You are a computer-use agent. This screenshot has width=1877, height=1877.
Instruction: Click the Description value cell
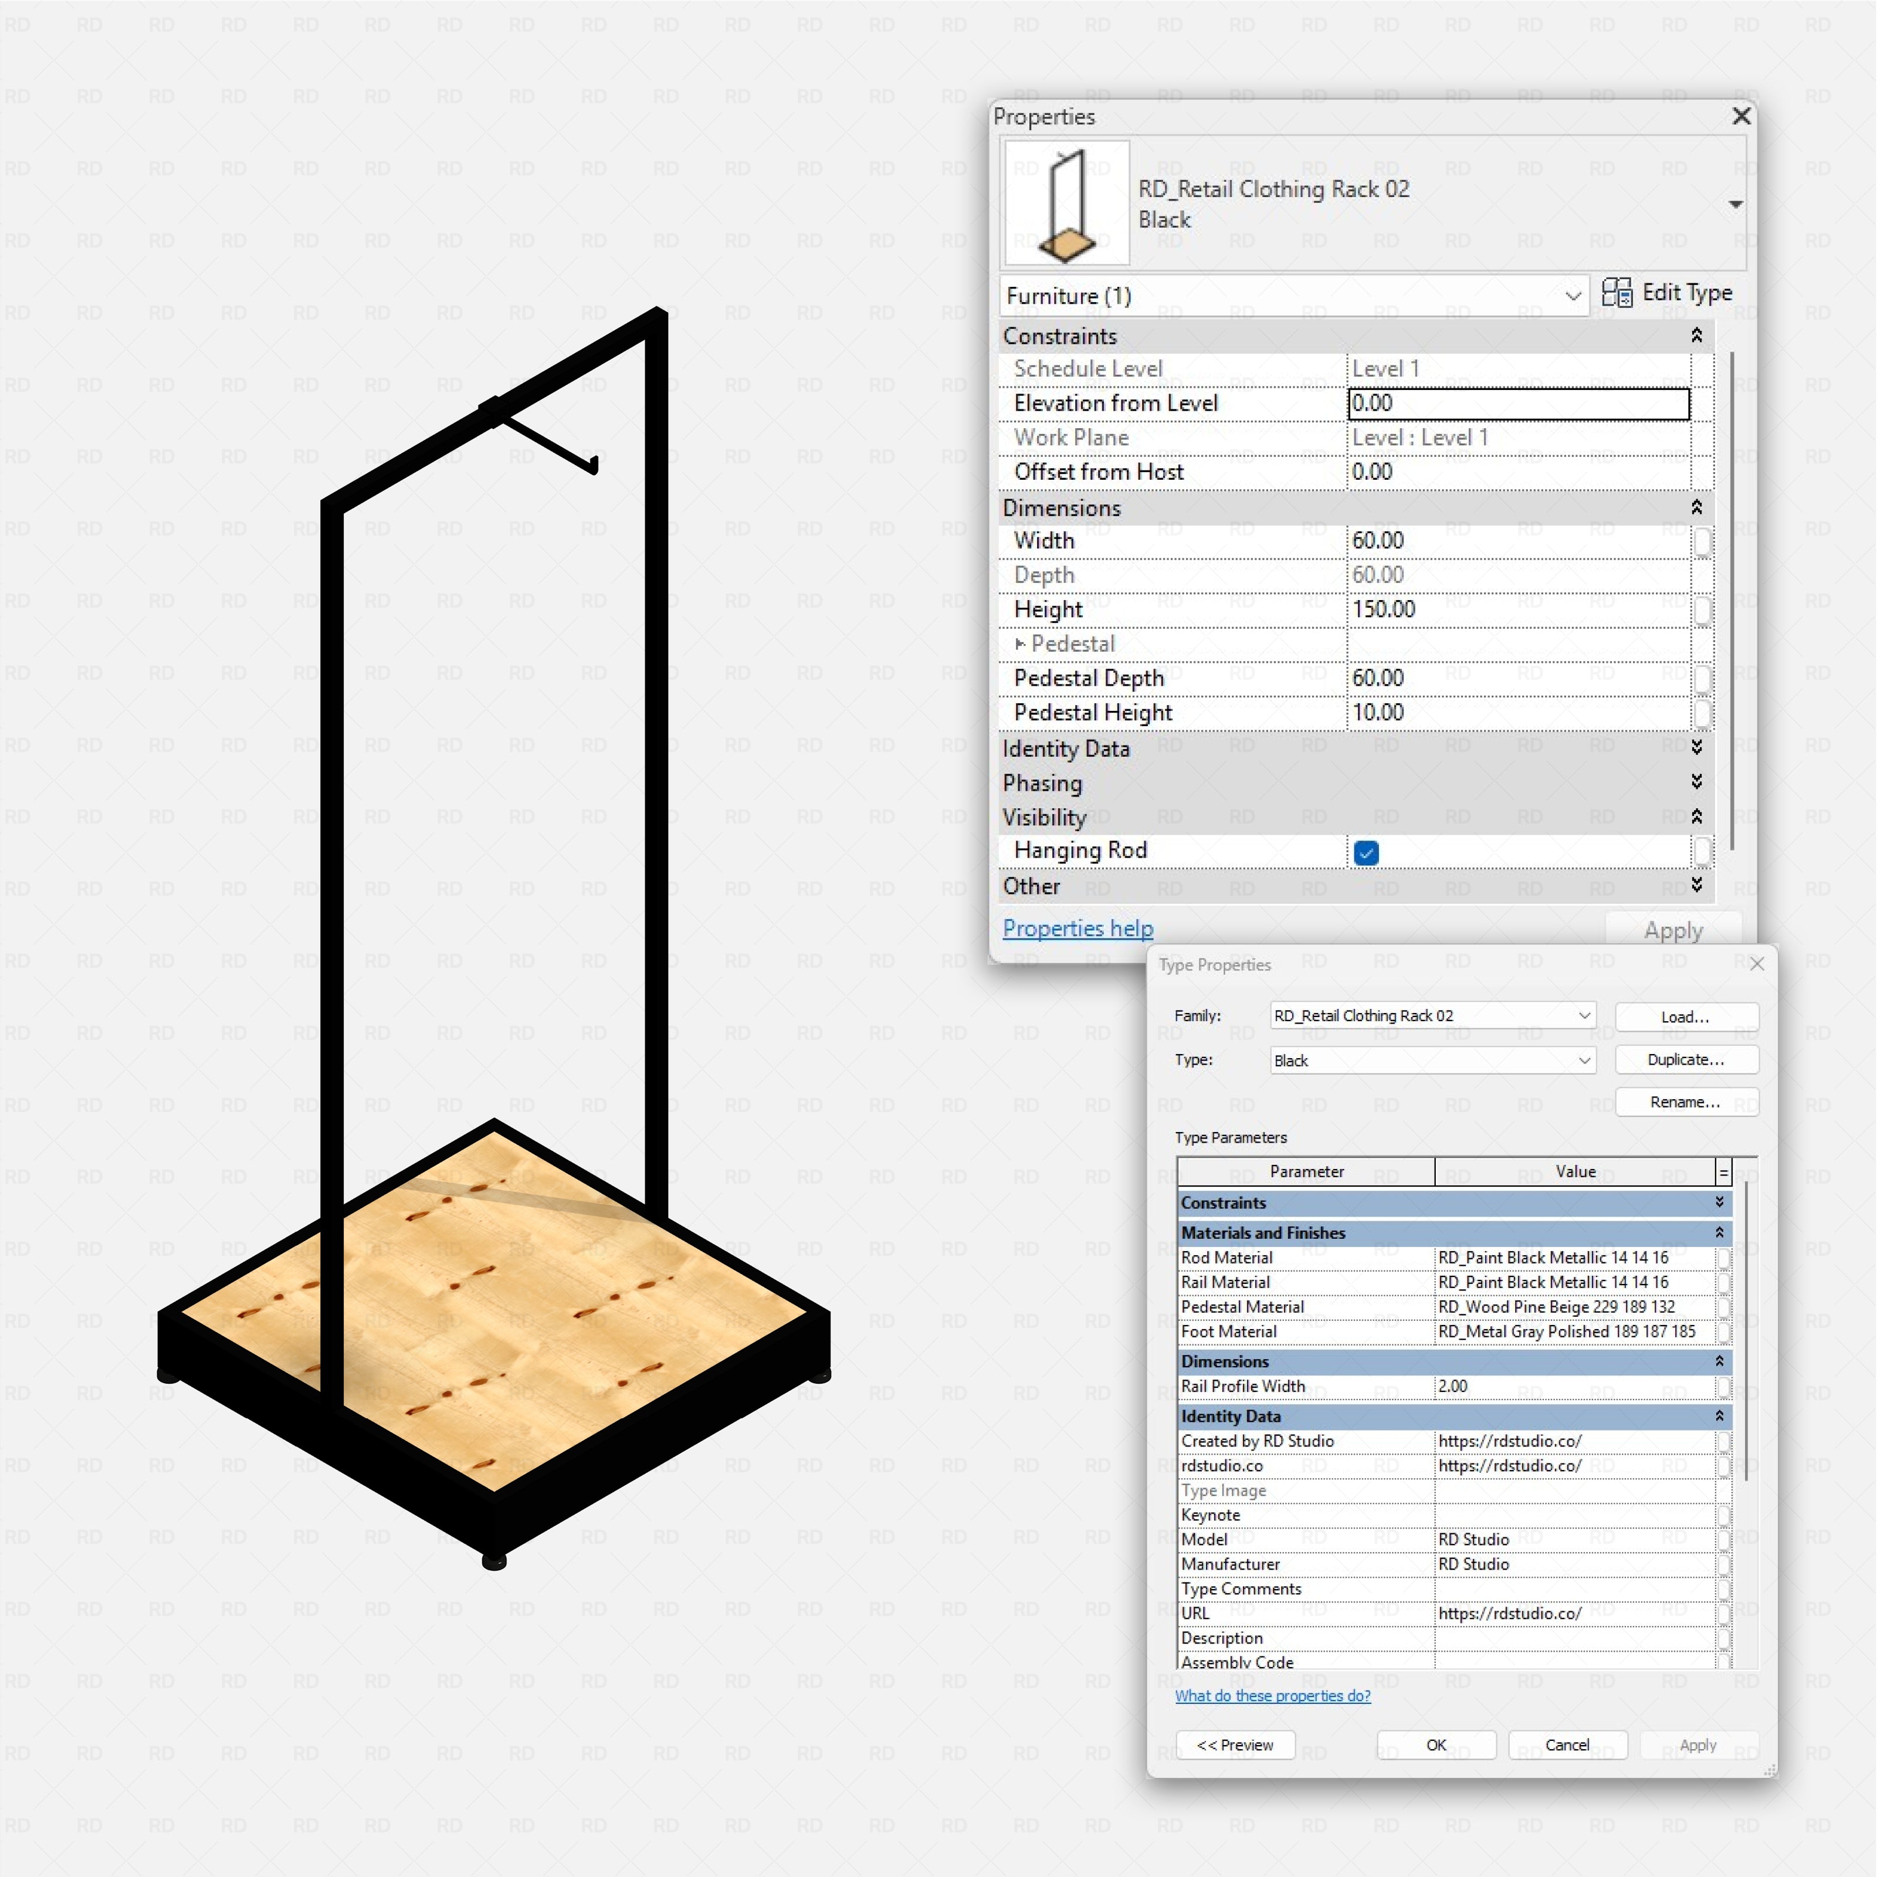pyautogui.click(x=1574, y=1638)
